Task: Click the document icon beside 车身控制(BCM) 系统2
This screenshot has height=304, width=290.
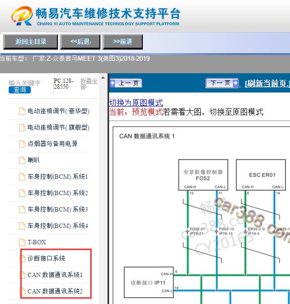Action: tap(22, 193)
